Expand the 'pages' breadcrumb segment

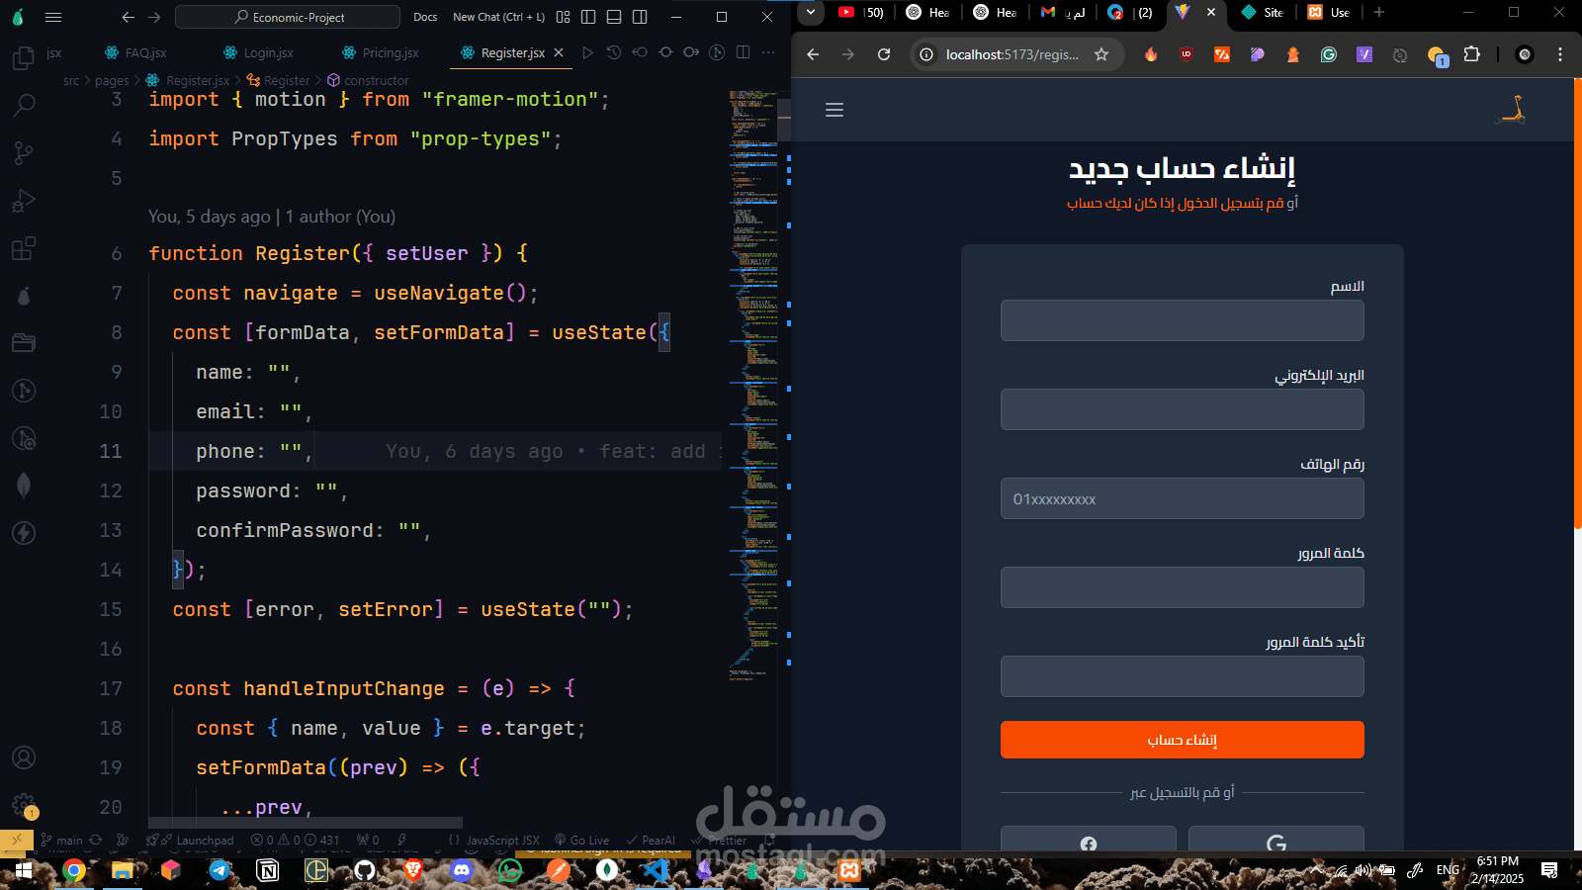coord(112,80)
